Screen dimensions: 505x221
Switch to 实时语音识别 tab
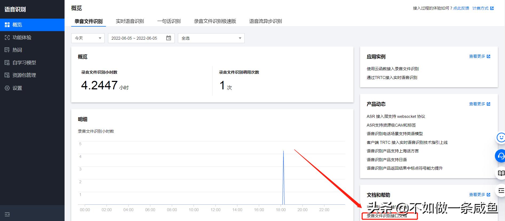pos(130,21)
